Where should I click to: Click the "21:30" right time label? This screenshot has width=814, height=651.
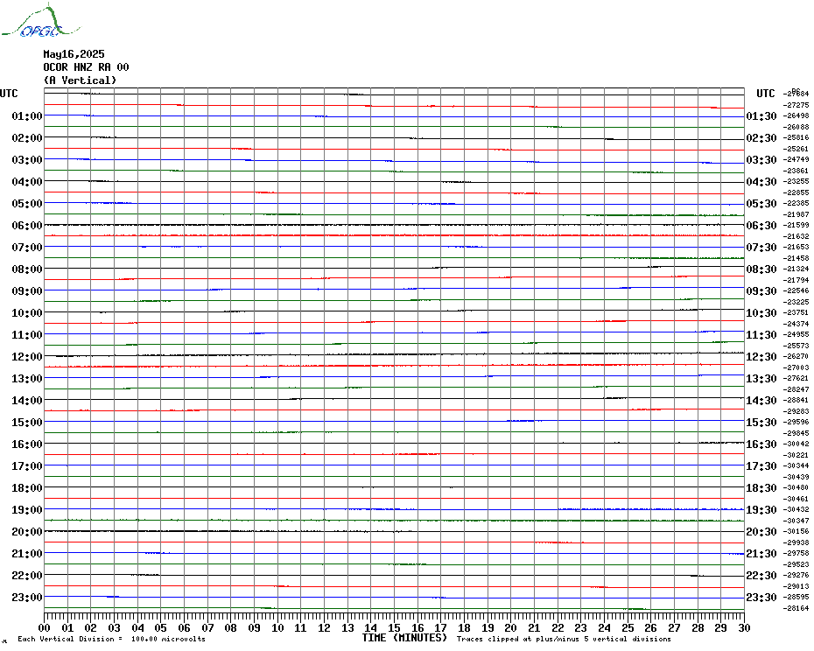coord(761,553)
